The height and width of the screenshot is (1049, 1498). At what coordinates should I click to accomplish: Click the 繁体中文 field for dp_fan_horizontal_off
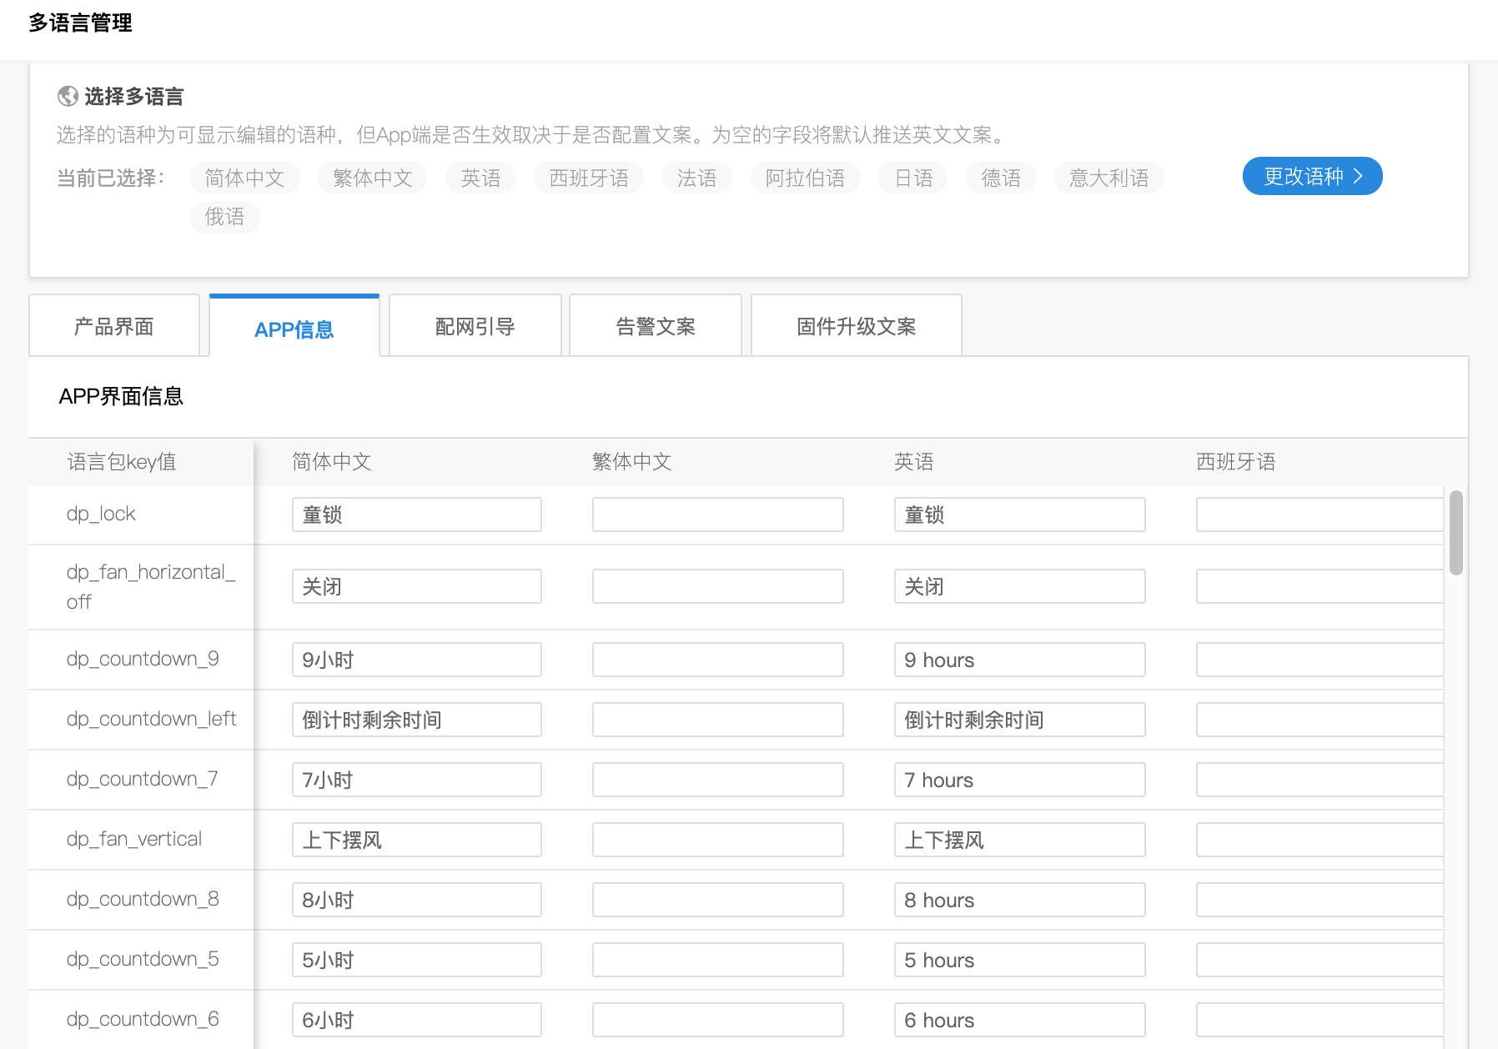tap(718, 586)
